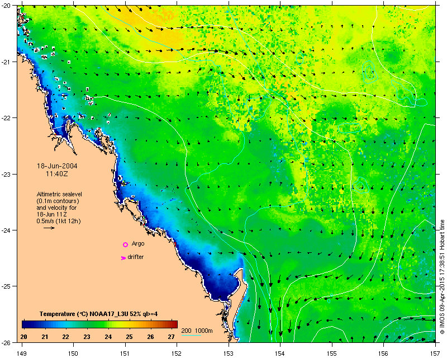Click the latitude axis label -22

pos(6,118)
